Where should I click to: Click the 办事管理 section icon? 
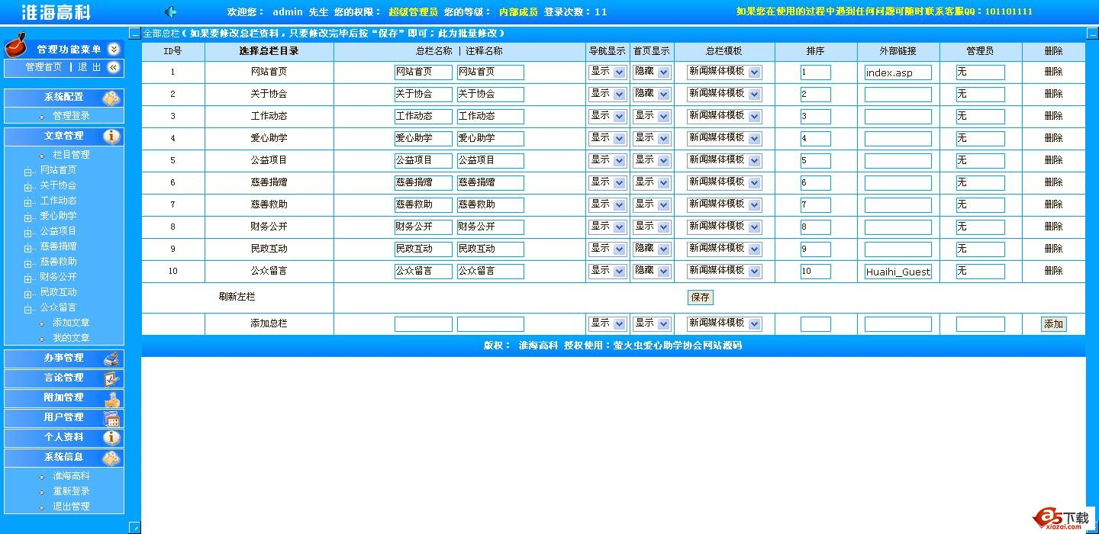tap(111, 359)
